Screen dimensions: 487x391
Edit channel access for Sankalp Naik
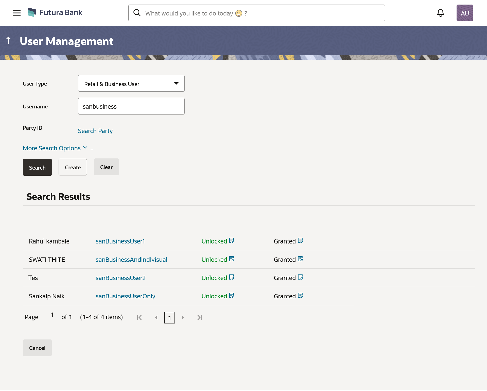coord(301,296)
